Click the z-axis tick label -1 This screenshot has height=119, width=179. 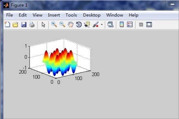[24, 68]
